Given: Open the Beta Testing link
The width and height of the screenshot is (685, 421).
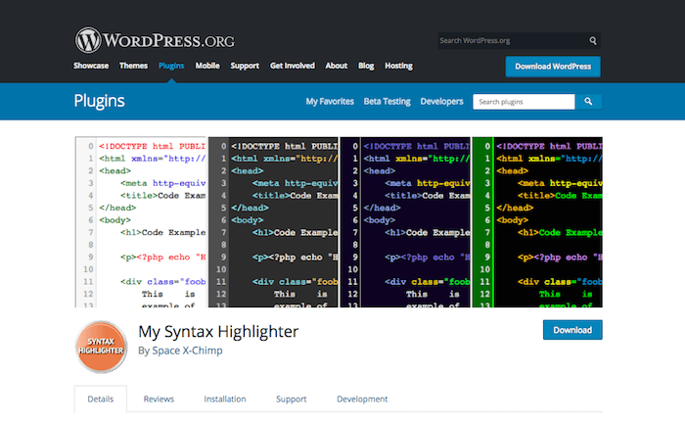Looking at the screenshot, I should 388,102.
